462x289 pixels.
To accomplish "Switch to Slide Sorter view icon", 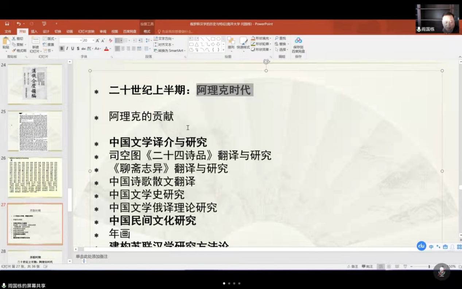I will (x=389, y=267).
